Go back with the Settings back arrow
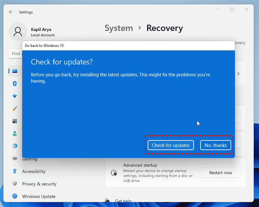This screenshot has width=259, height=207. coord(11,12)
